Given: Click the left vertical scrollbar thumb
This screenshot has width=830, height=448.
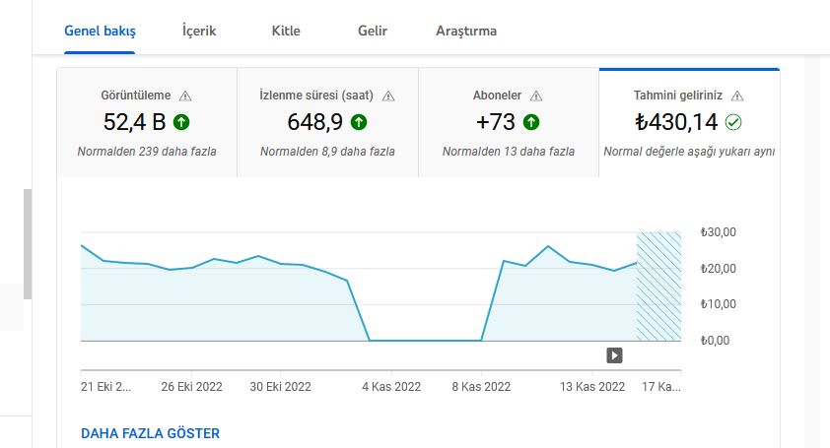Looking at the screenshot, I should 28,244.
